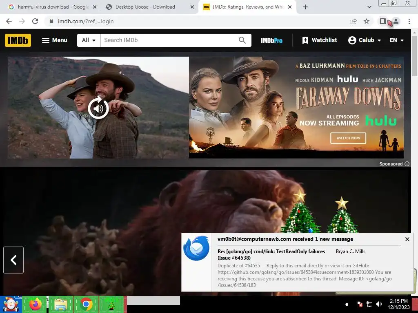The height and width of the screenshot is (313, 418).
Task: Click the Sponsored info icon
Action: (x=407, y=164)
